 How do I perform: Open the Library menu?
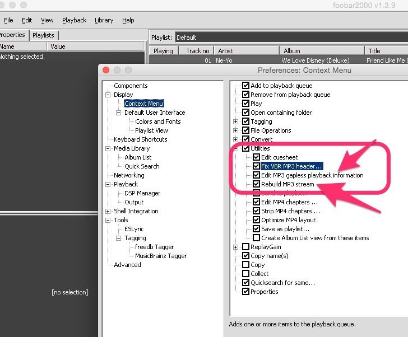click(x=104, y=20)
